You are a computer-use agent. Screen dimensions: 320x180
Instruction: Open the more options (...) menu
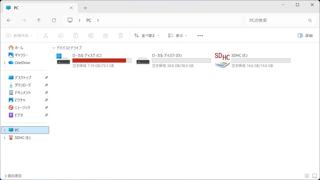(200, 36)
